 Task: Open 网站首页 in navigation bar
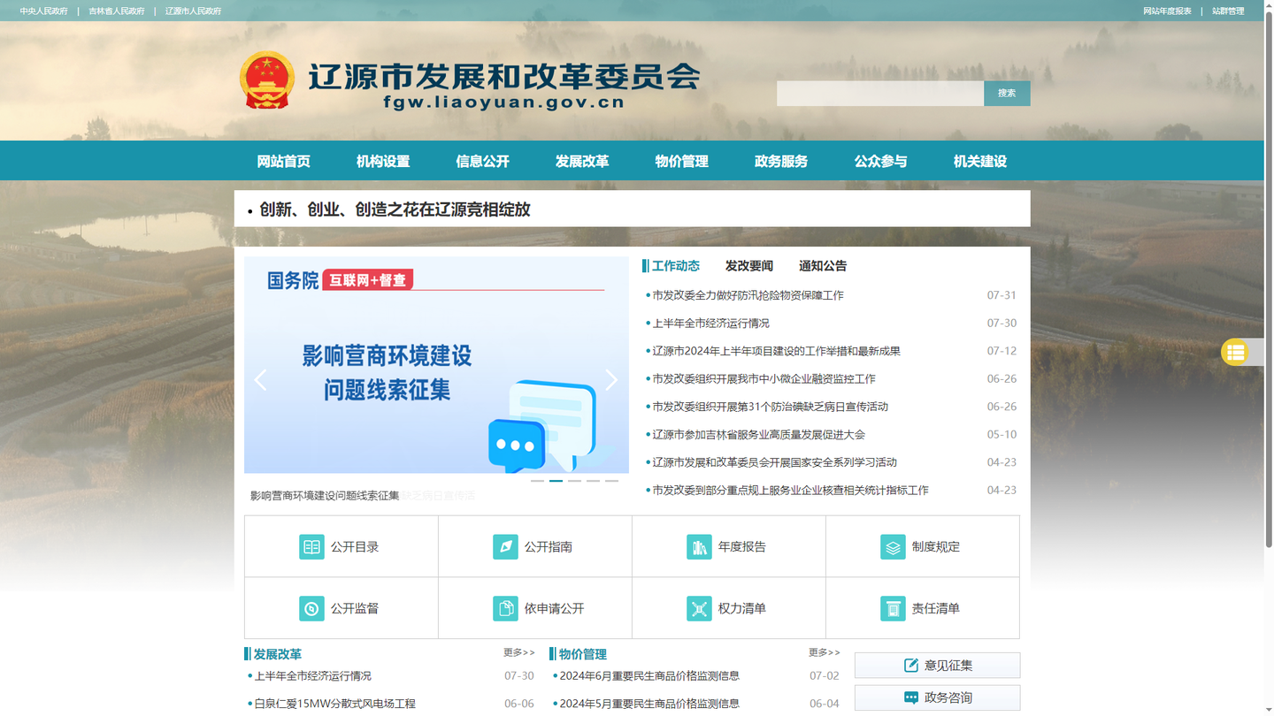coord(283,161)
